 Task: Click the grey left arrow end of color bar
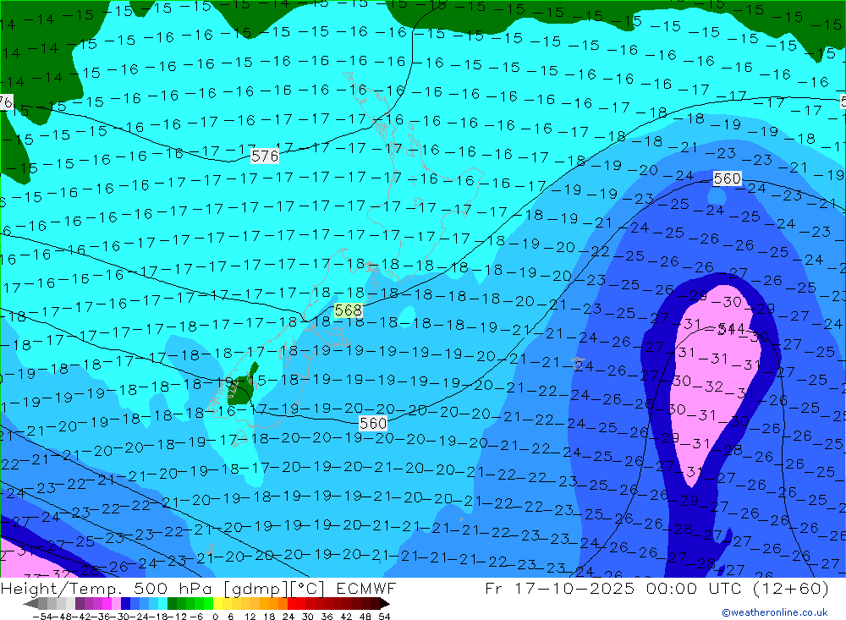30,604
